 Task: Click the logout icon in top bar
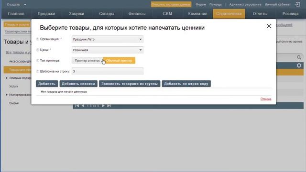pyautogui.click(x=297, y=4)
